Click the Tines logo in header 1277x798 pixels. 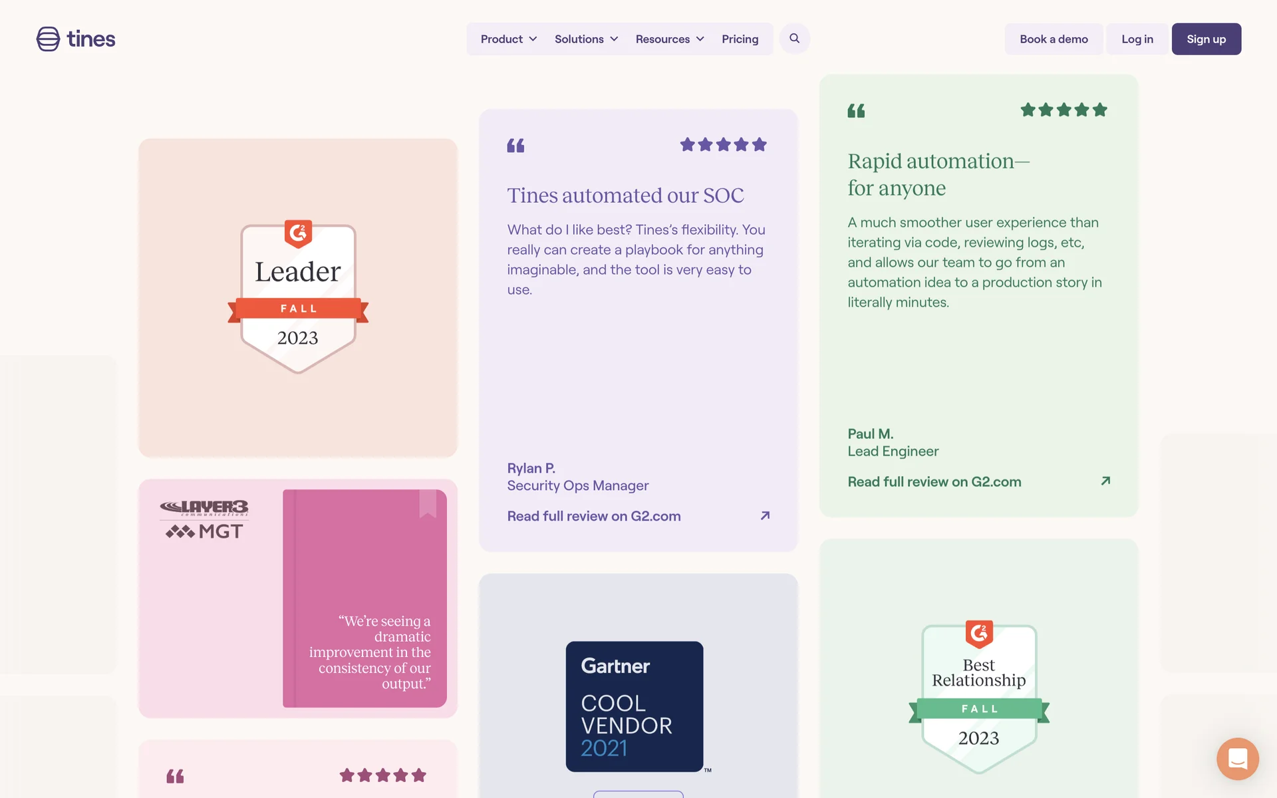tap(76, 39)
